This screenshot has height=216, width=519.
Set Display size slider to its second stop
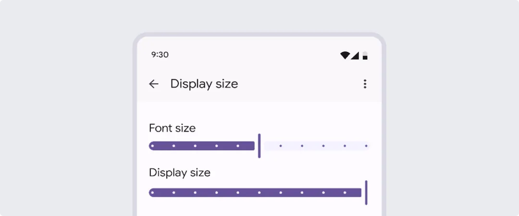click(x=173, y=192)
